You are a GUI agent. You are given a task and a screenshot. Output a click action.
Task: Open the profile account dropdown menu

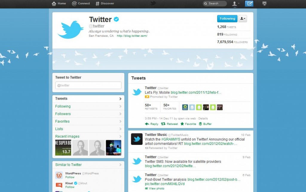235,4
